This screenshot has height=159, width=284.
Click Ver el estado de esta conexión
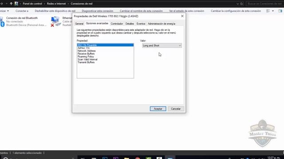point(186,11)
